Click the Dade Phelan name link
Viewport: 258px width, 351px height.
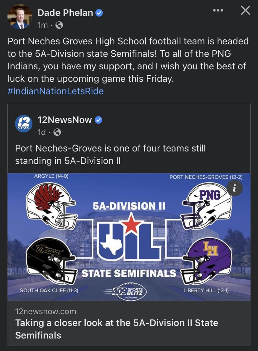tap(65, 13)
